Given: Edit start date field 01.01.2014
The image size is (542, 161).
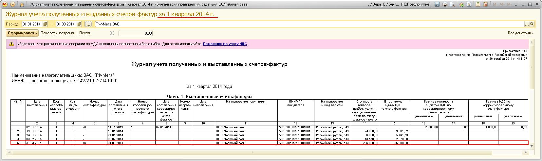Looking at the screenshot, I should [x=32, y=24].
